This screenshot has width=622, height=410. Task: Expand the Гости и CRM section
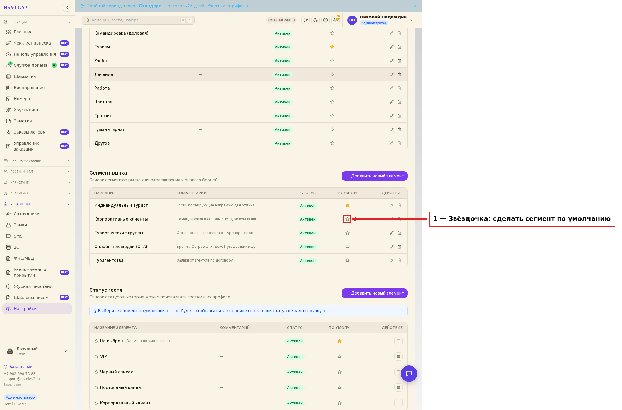click(37, 172)
